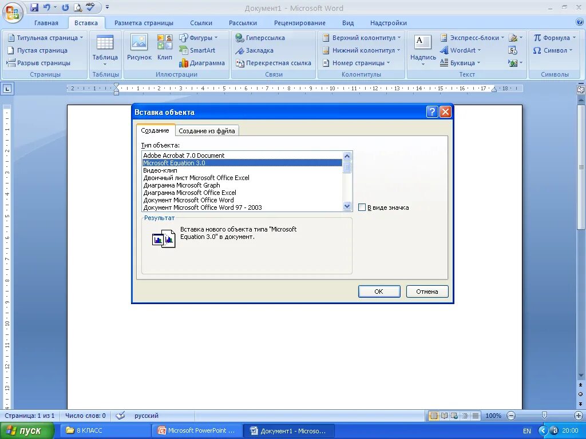This screenshot has height=439, width=586.
Task: Insert Диаграмма chart
Action: click(x=202, y=63)
